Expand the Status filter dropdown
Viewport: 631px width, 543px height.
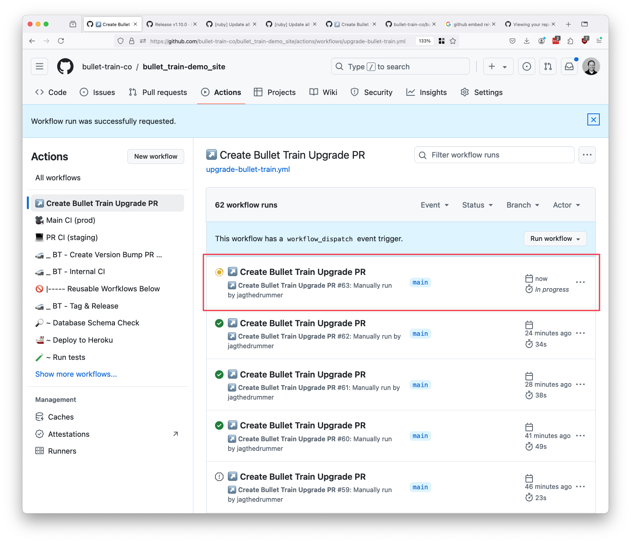(477, 205)
